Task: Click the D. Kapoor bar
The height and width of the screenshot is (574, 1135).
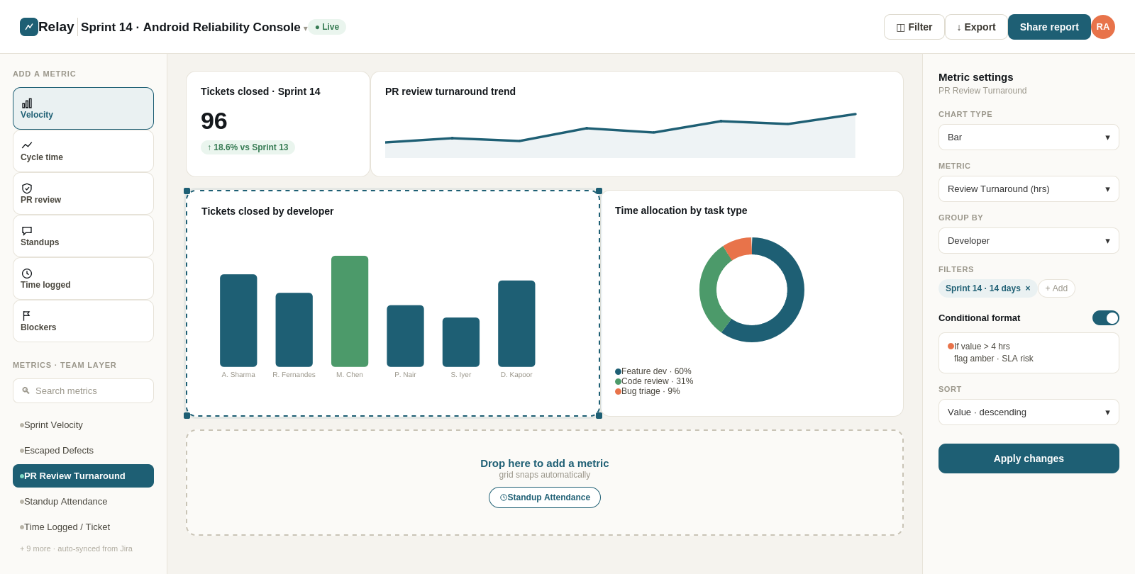Action: click(516, 324)
